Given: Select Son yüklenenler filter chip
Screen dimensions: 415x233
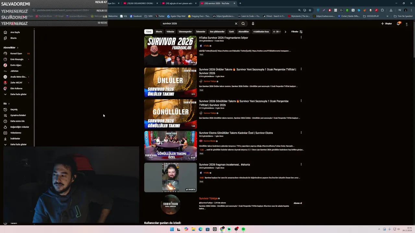Looking at the screenshot, I should [217, 32].
